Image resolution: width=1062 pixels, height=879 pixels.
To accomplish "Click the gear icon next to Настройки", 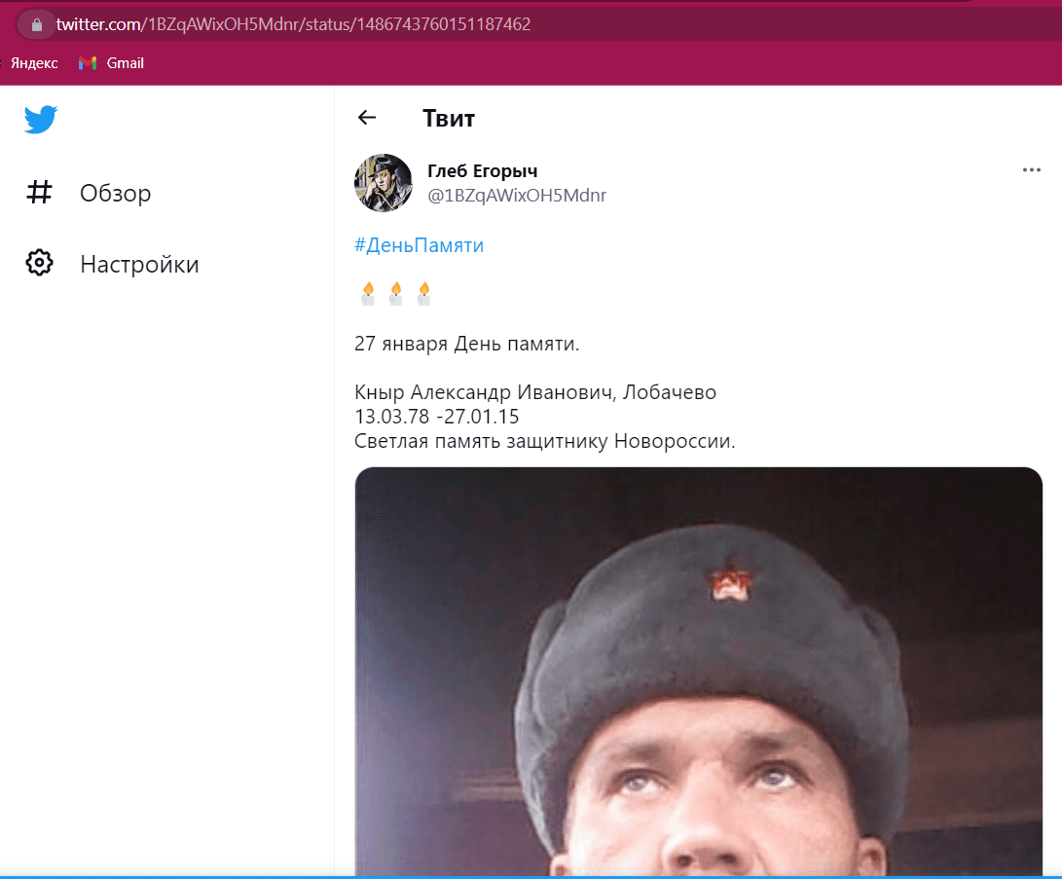I will click(x=39, y=263).
